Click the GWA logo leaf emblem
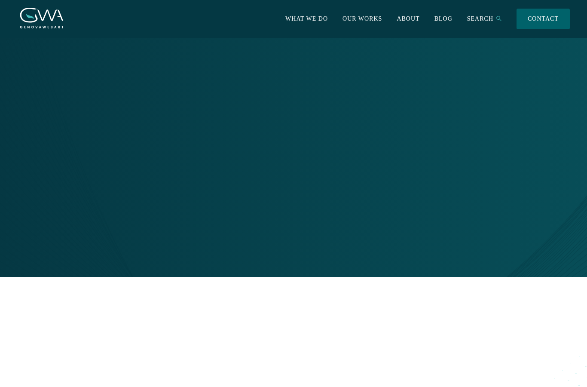 (30, 17)
